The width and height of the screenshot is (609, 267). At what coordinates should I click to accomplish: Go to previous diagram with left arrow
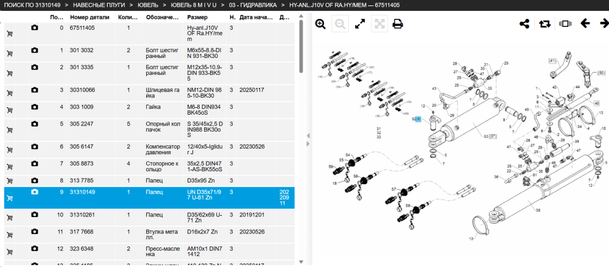pyautogui.click(x=585, y=24)
